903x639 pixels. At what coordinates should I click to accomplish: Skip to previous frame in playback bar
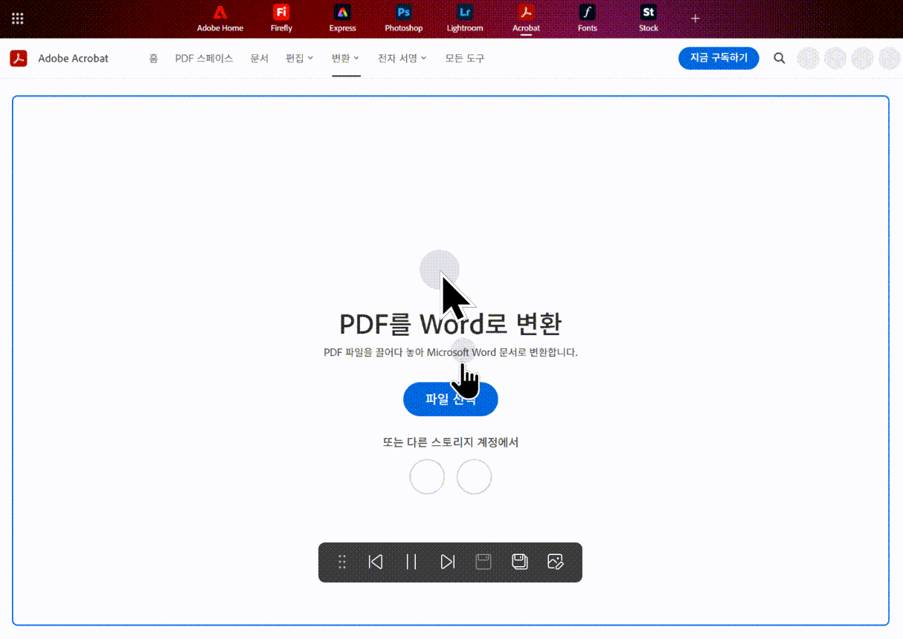tap(376, 562)
